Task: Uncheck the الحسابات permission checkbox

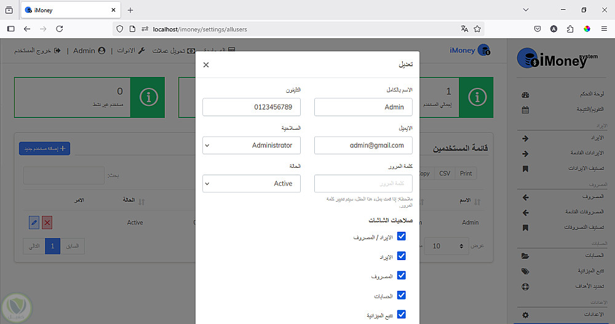Action: (401, 295)
